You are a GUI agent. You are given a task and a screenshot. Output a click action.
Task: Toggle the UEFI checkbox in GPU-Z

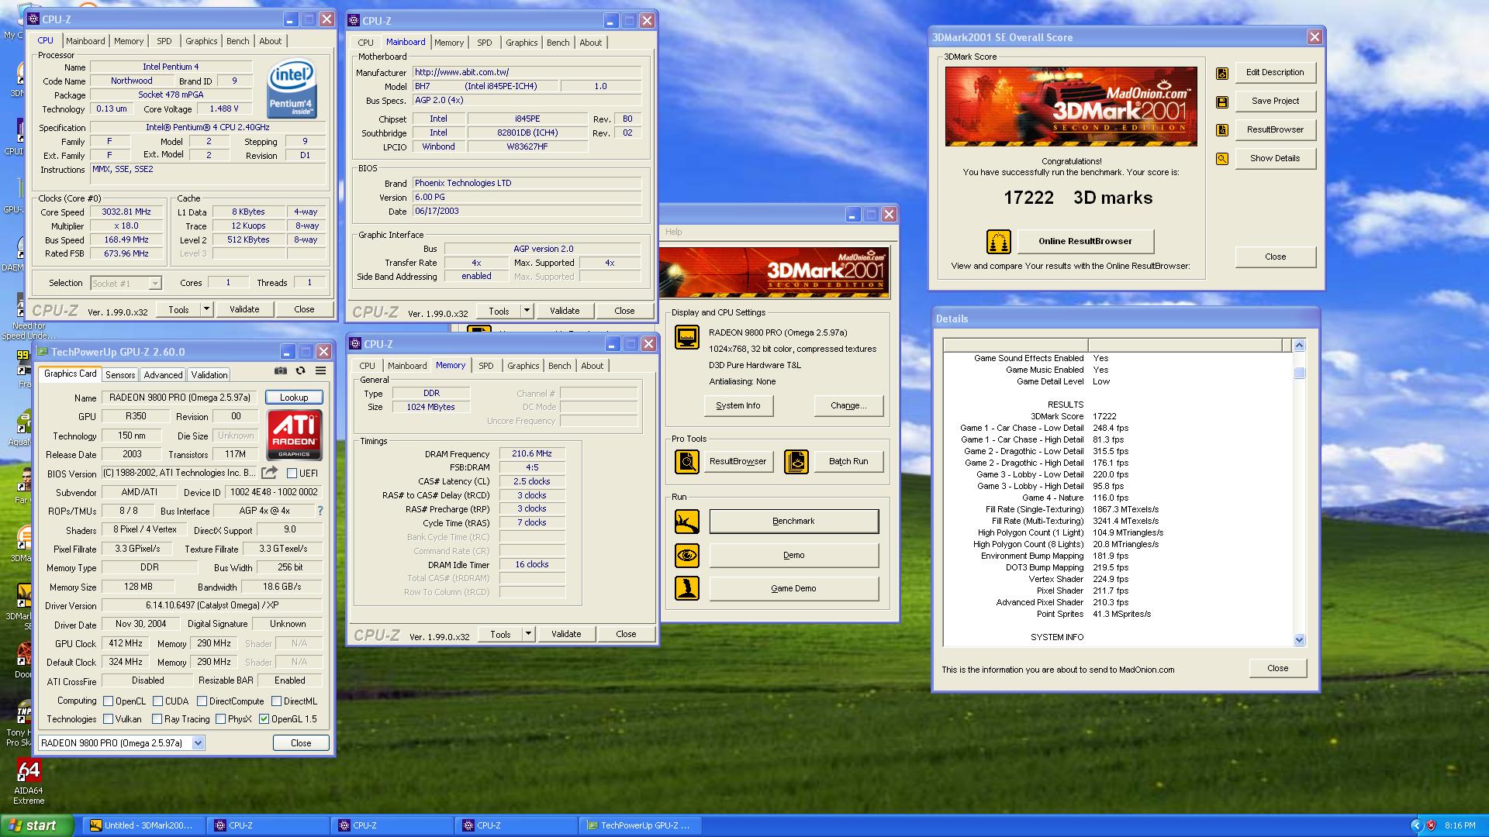tap(292, 473)
